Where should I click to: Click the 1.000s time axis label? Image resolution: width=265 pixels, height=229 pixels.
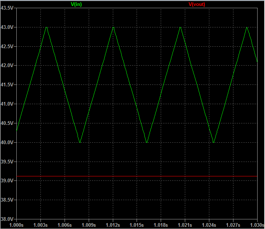point(16,225)
